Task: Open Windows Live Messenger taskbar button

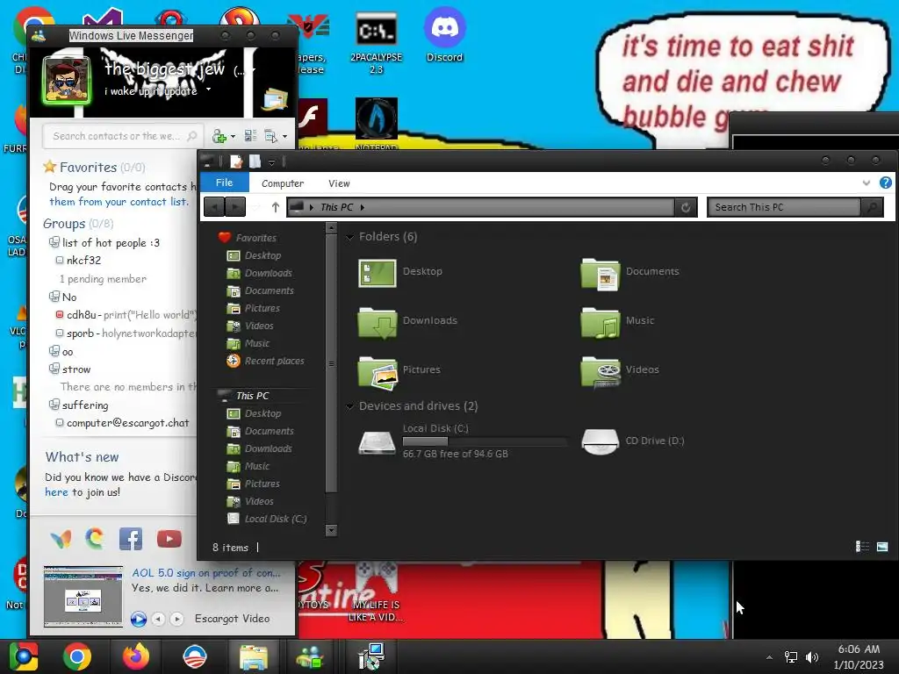Action: pos(310,656)
